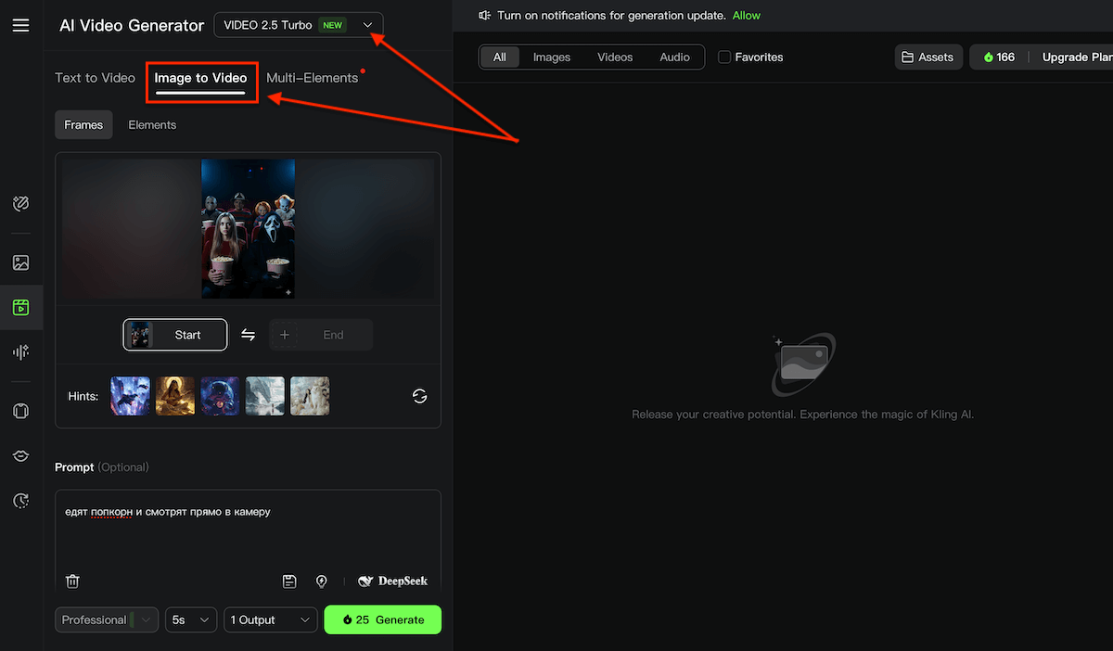Tick the Favorites checkbox
This screenshot has width=1113, height=651.
coord(724,57)
